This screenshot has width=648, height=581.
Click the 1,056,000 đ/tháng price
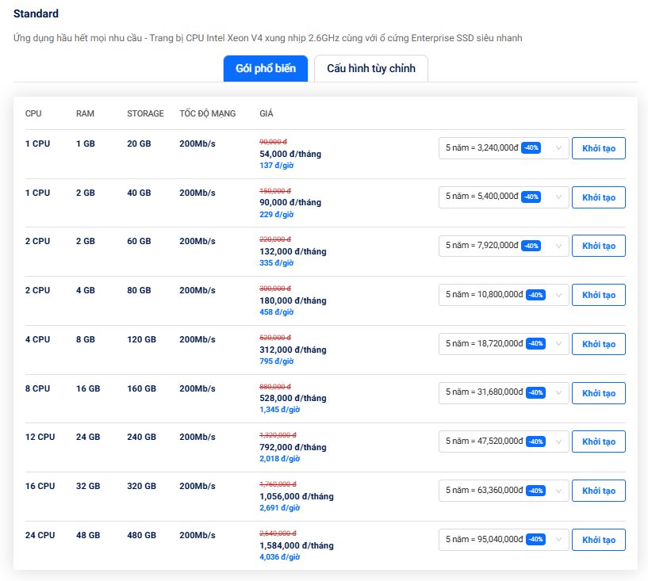[297, 496]
